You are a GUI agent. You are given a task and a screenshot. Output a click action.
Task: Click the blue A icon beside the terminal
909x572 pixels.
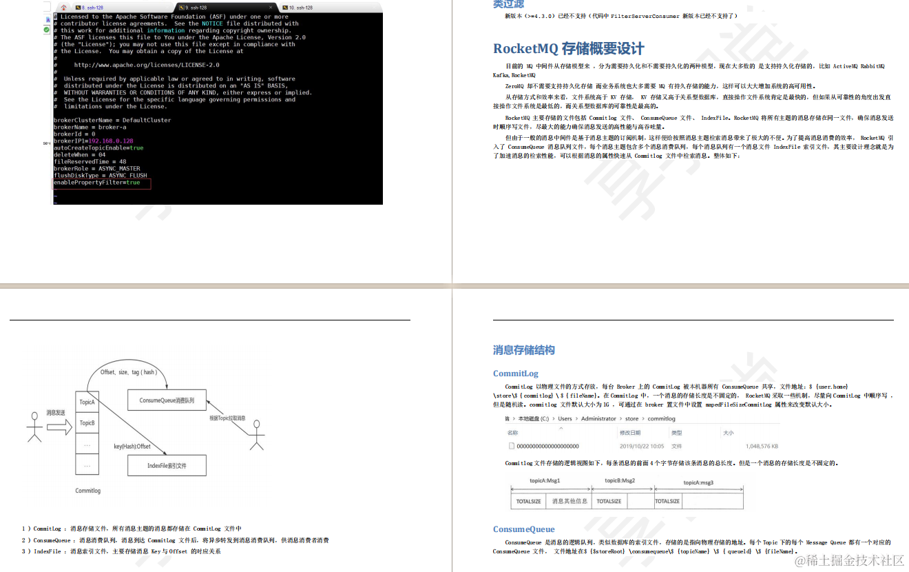pyautogui.click(x=47, y=20)
